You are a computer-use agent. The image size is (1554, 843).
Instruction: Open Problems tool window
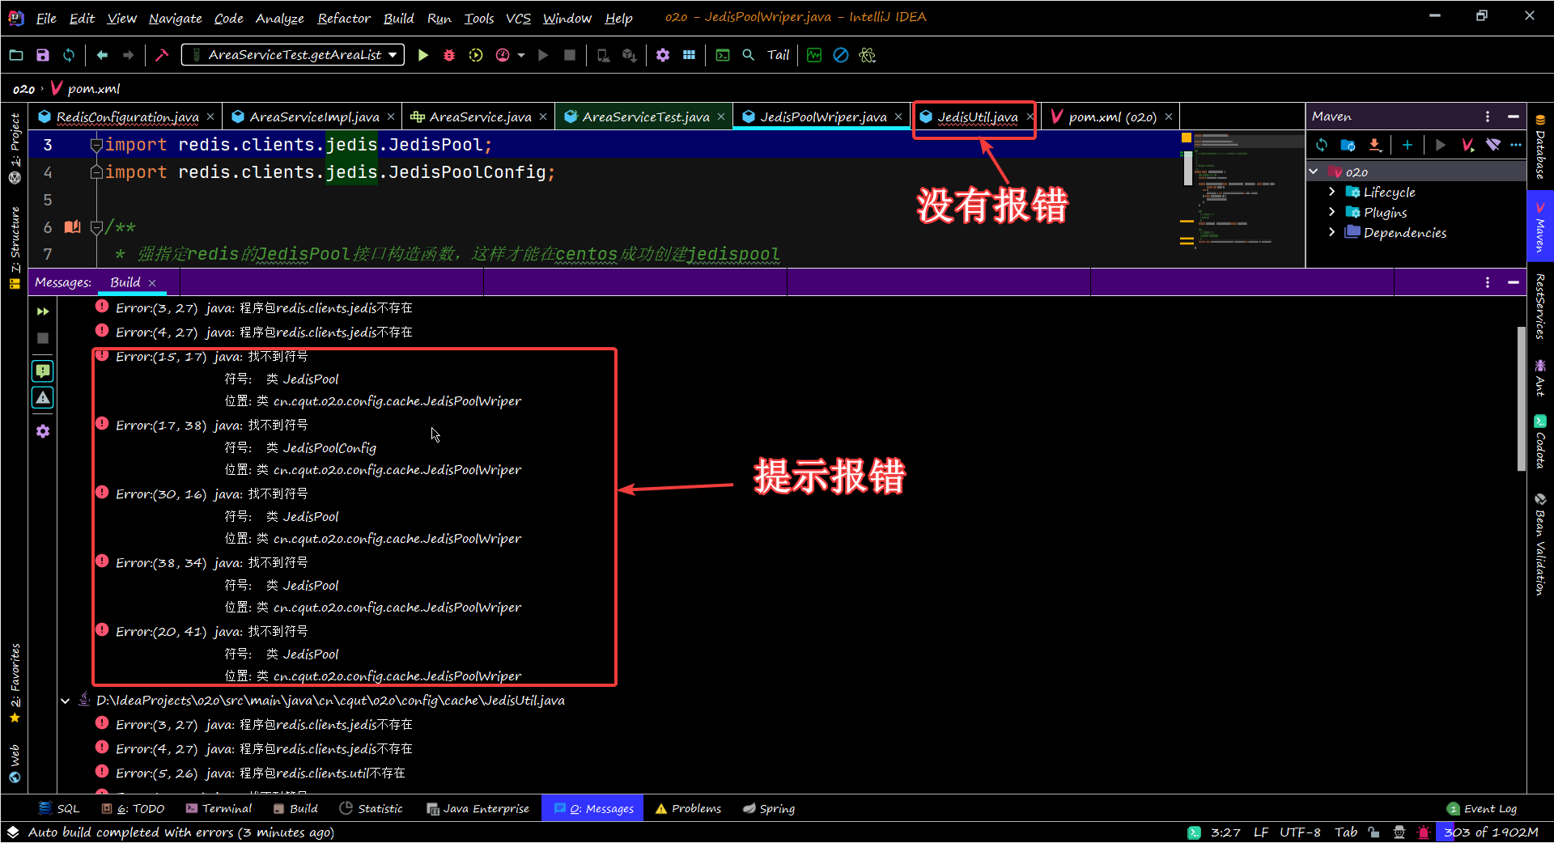pyautogui.click(x=688, y=808)
